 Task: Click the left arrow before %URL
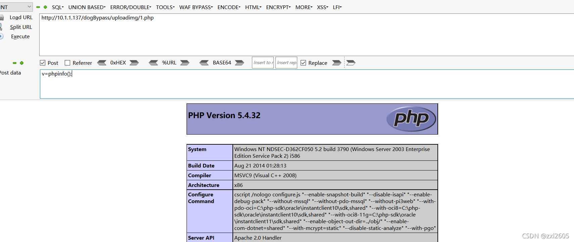point(153,63)
